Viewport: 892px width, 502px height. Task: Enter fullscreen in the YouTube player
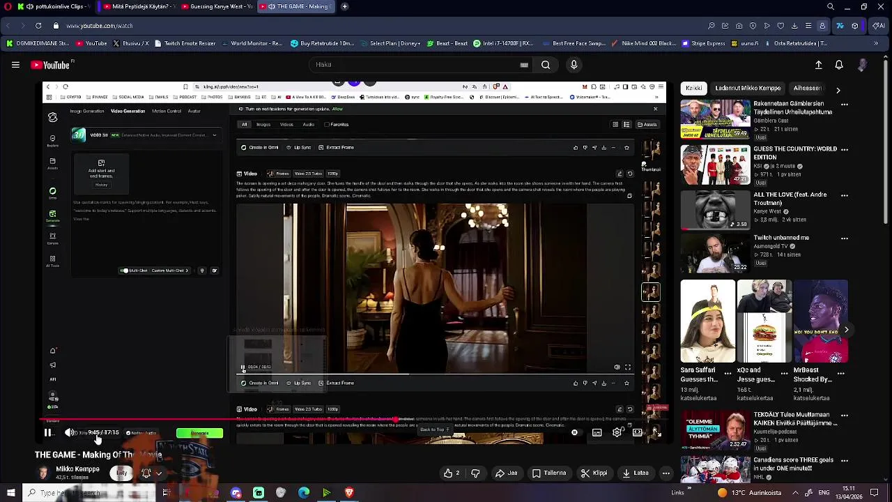(656, 433)
